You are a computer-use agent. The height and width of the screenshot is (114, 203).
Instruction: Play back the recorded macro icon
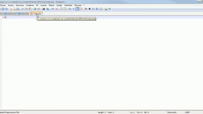point(93,9)
